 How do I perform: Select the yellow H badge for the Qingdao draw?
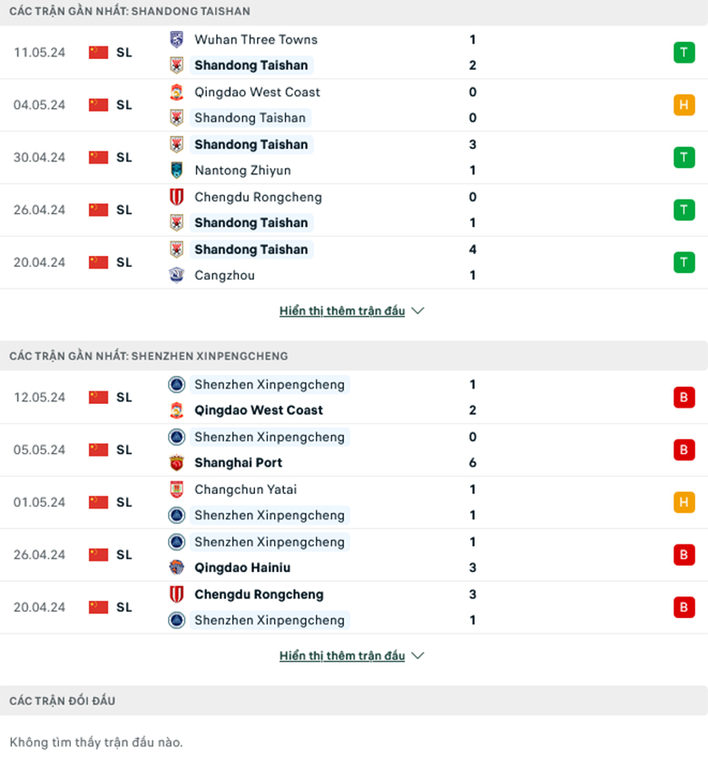point(683,104)
